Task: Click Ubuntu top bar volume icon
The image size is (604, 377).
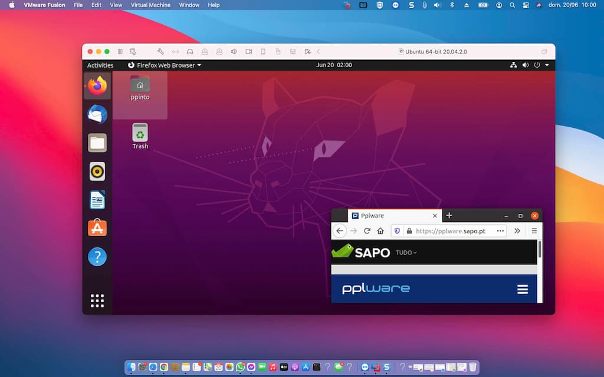Action: click(x=526, y=65)
